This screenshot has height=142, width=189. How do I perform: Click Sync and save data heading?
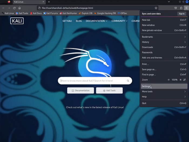(151, 14)
